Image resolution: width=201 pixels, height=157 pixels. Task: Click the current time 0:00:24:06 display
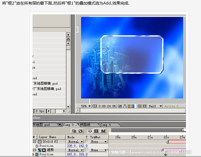(107, 106)
